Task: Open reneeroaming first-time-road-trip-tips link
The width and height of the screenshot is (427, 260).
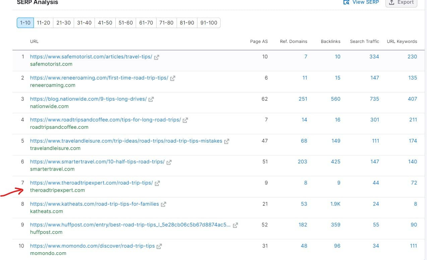Action: [99, 78]
